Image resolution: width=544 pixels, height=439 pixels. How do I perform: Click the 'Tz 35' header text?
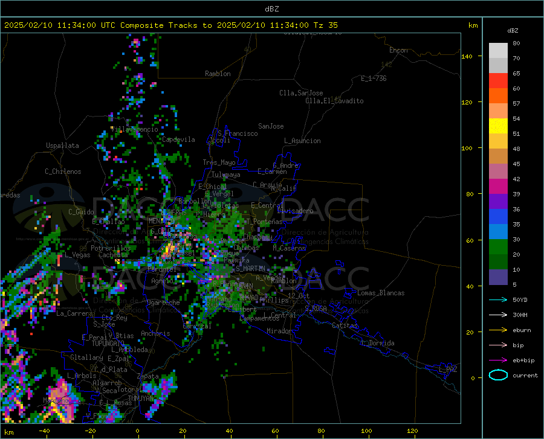coord(325,25)
